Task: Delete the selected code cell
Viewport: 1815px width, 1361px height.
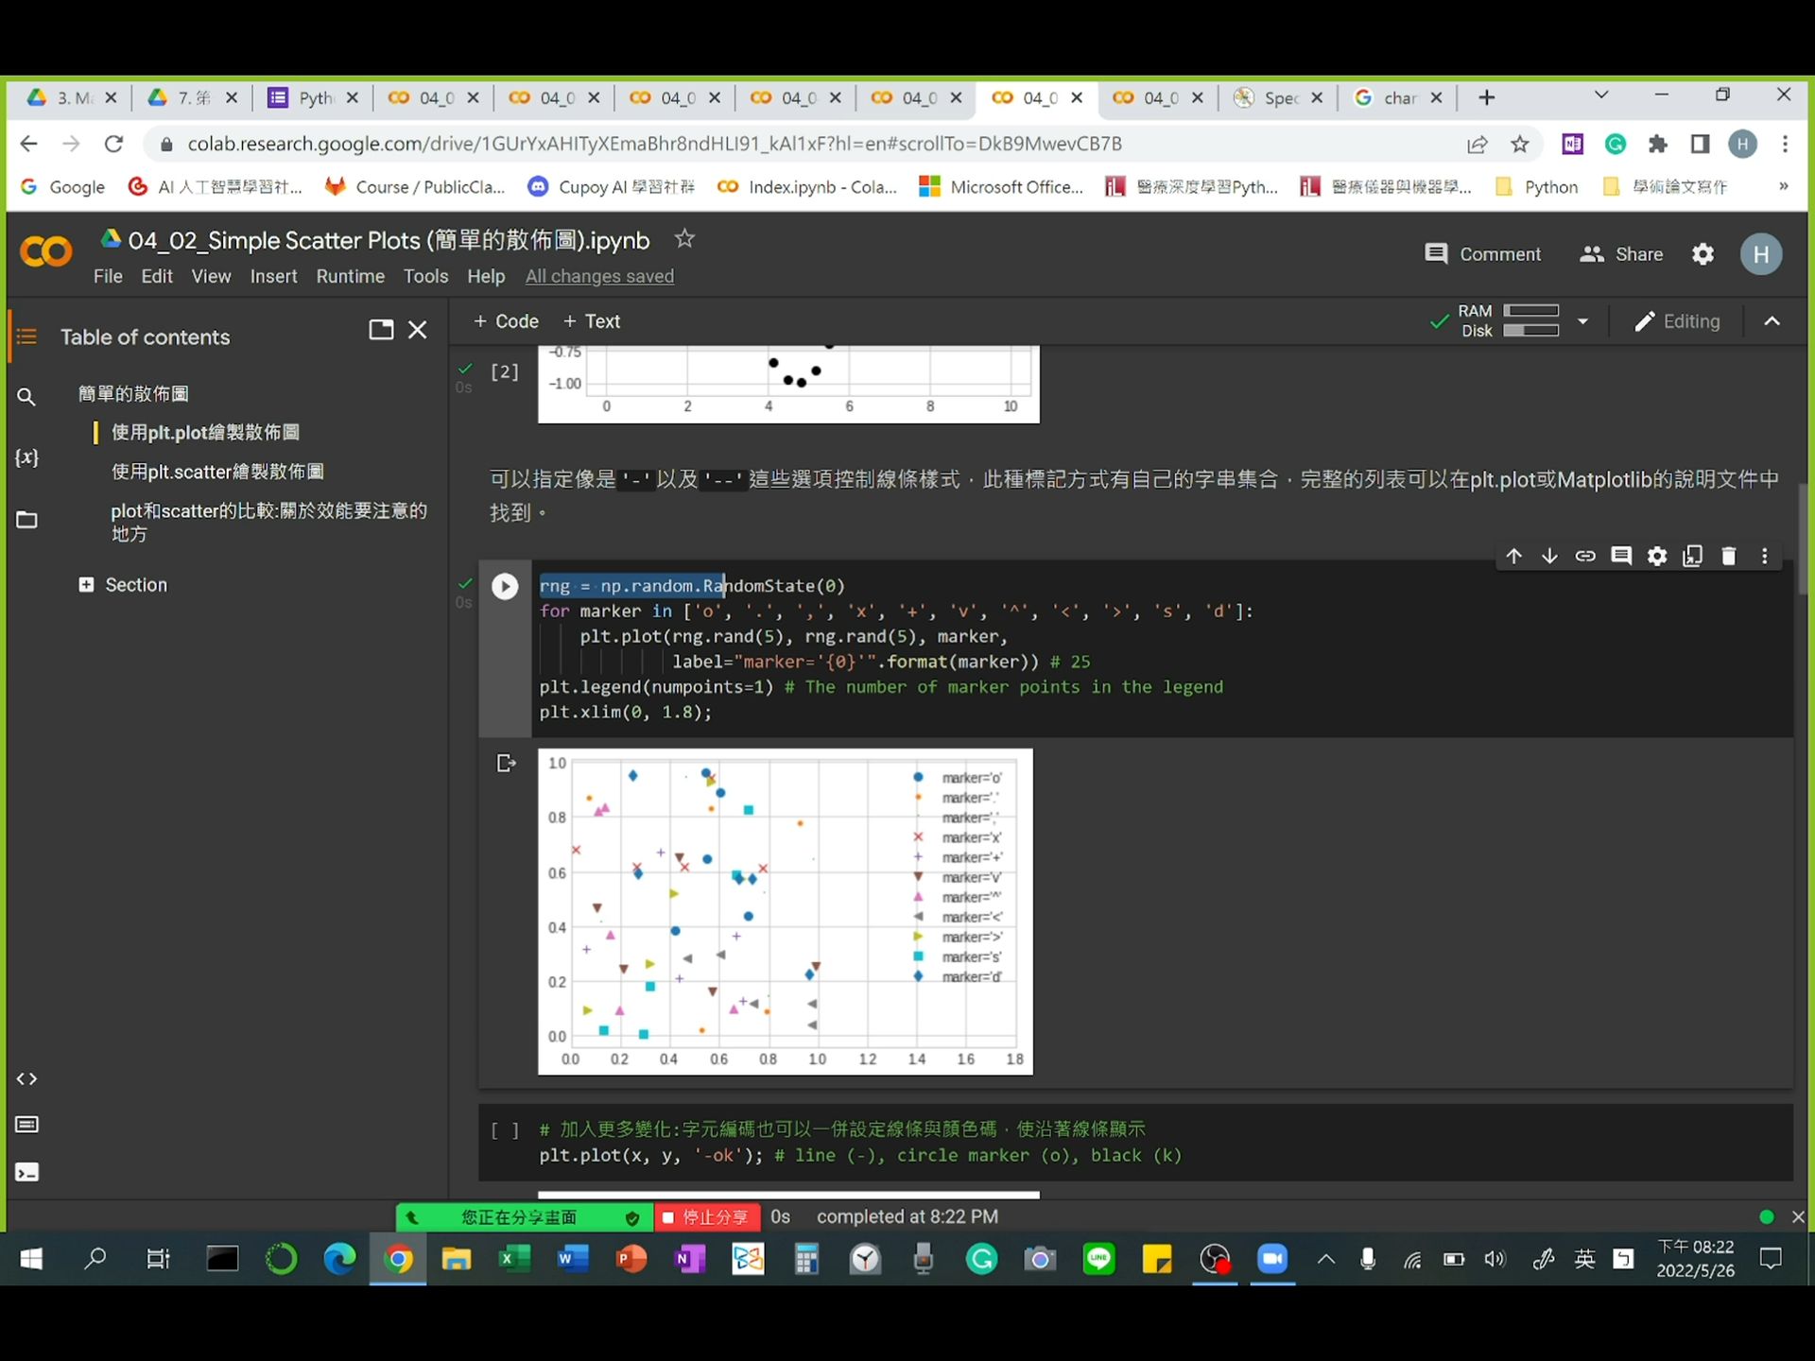Action: tap(1729, 556)
